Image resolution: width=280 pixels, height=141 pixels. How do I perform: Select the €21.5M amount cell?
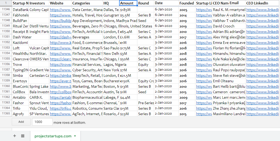coord(128,76)
